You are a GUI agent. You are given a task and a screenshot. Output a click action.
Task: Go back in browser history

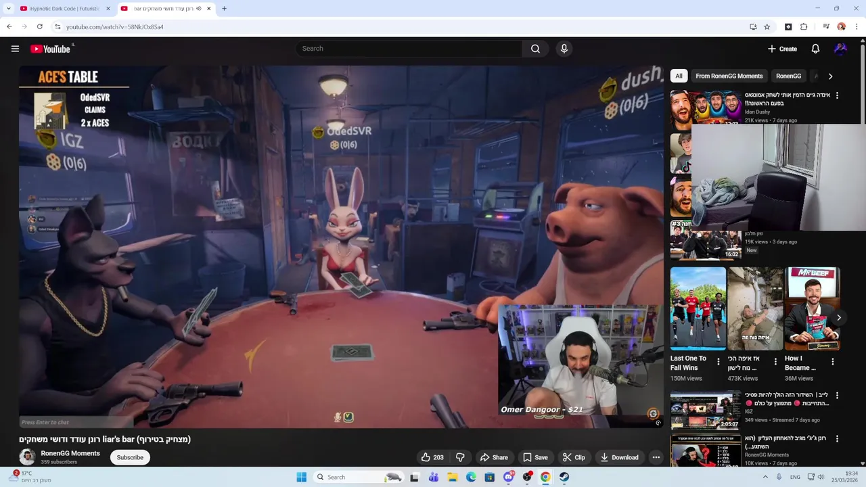pyautogui.click(x=9, y=27)
